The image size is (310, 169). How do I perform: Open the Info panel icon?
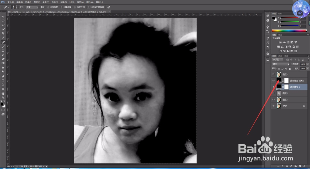(x=268, y=20)
